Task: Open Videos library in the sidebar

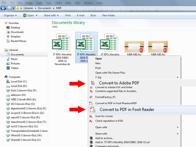Action: coord(12,68)
